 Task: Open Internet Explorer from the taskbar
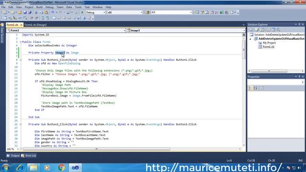20,168
